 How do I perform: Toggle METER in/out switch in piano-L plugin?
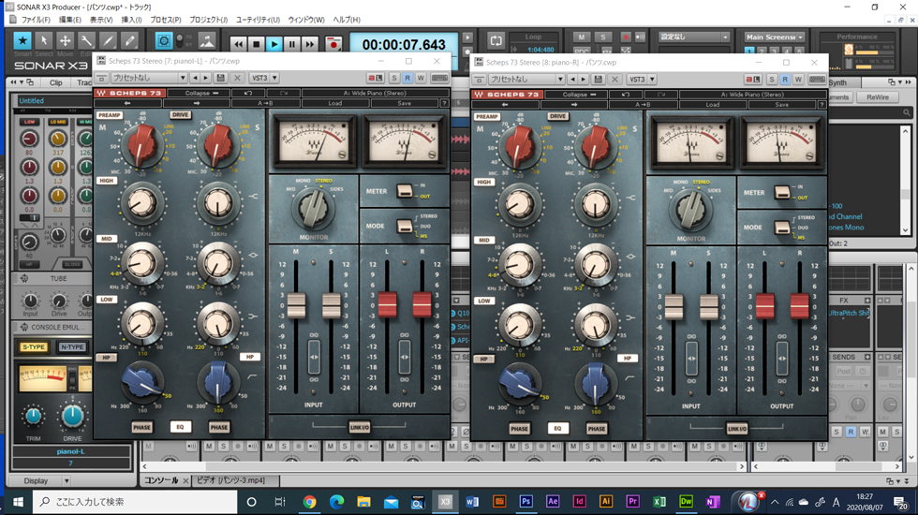[405, 191]
